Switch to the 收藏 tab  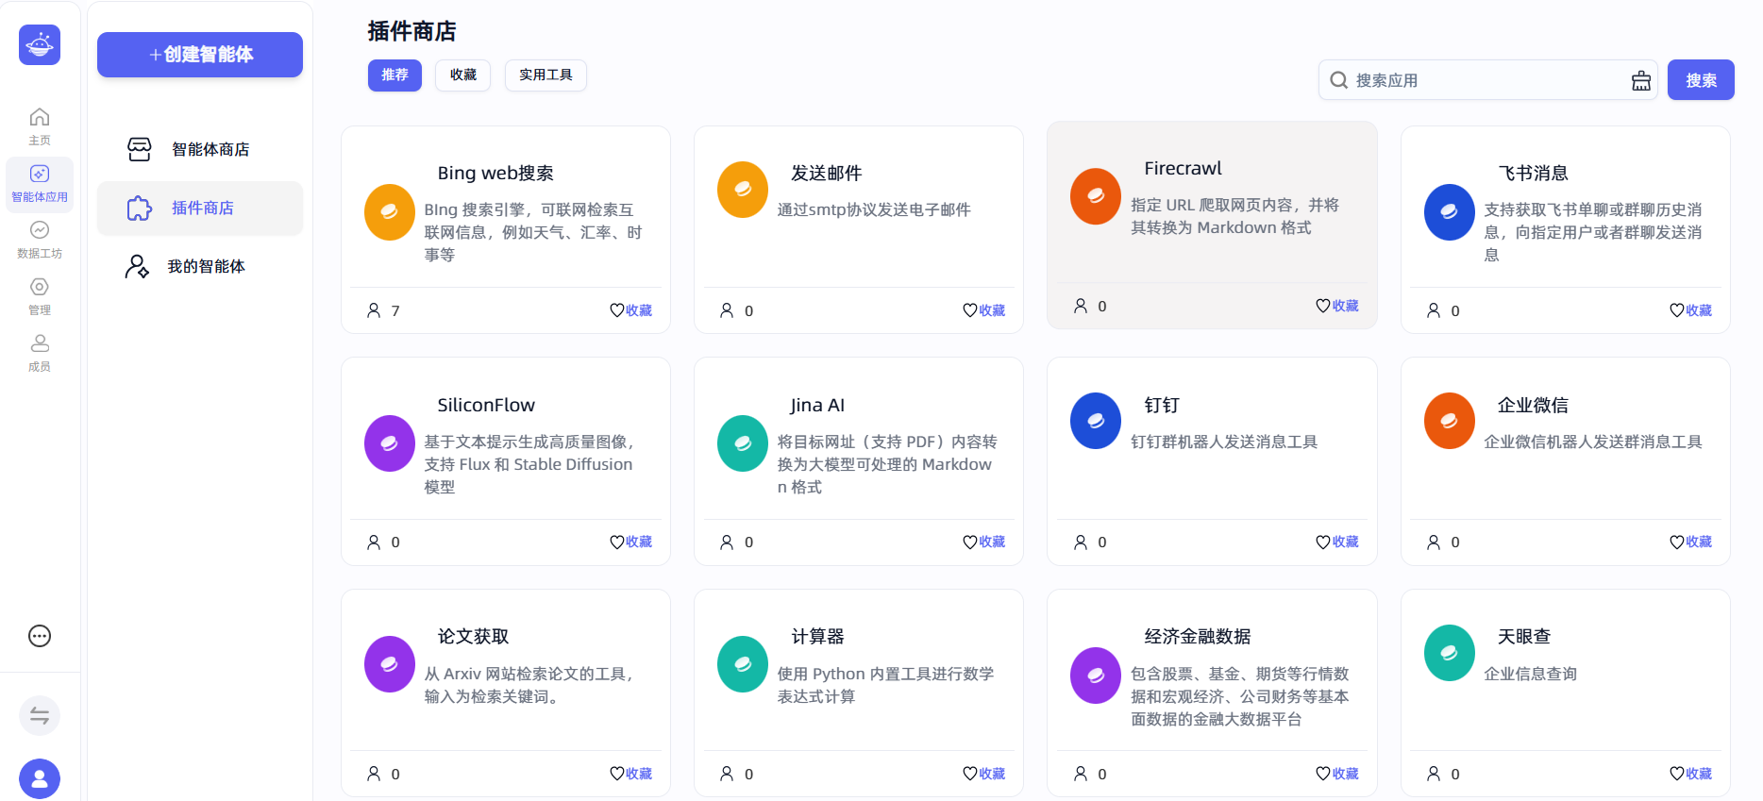pyautogui.click(x=462, y=75)
